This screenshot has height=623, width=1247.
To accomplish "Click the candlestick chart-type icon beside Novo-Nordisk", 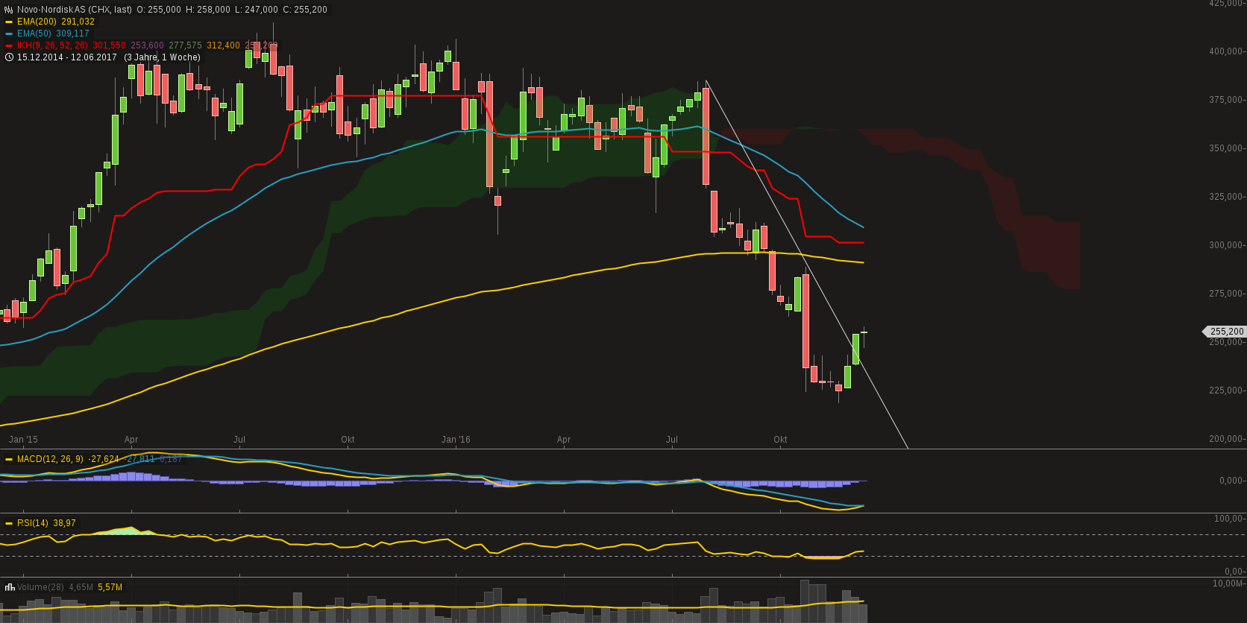I will [x=9, y=10].
